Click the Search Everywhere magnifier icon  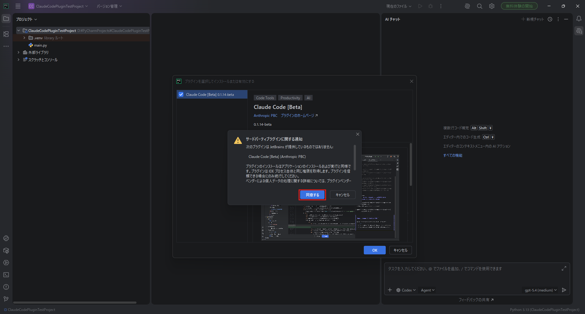(480, 6)
